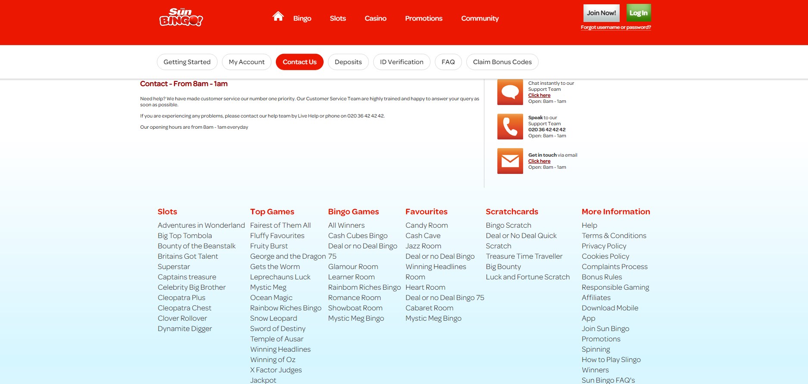808x384 pixels.
Task: Open Temple of Ausar link
Action: click(x=277, y=339)
